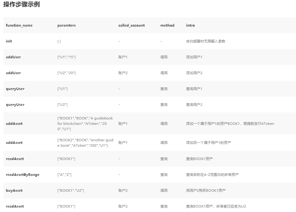Click 'readAsset' in the 所有者已经变为U2 row
The width and height of the screenshot is (296, 212).
15,206
